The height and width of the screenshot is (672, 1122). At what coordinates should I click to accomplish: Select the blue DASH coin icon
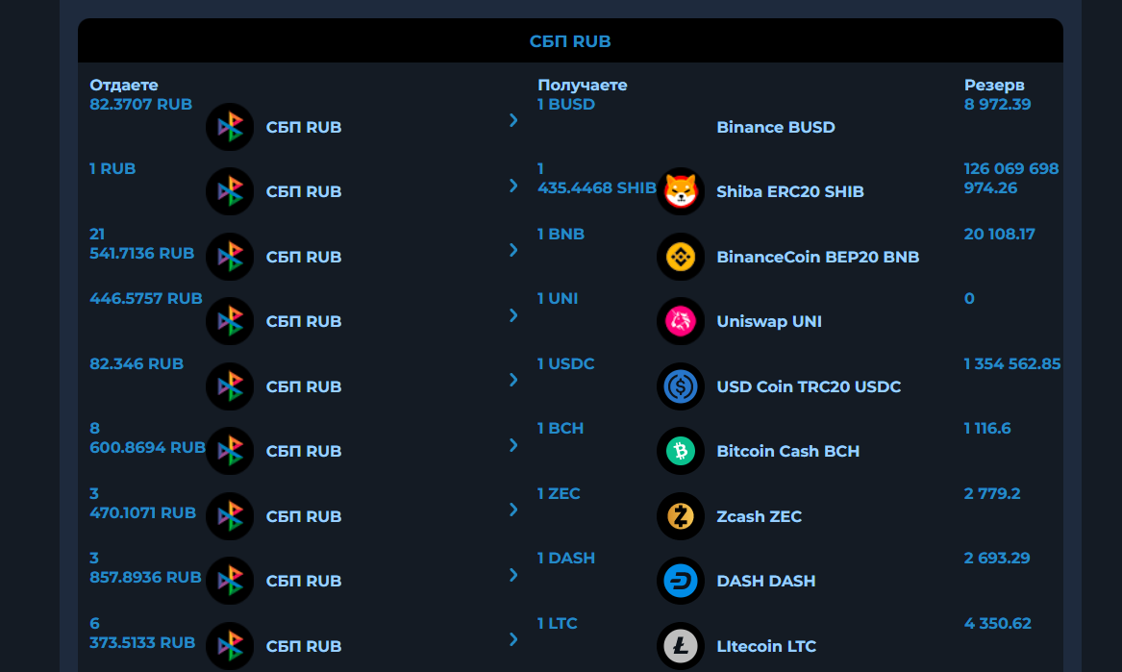[x=681, y=581]
